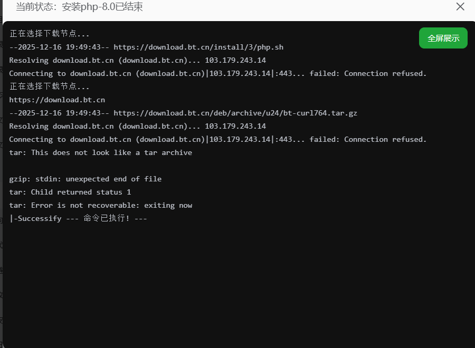Screen dimensions: 475x348
Task: Click the 'Error is not recoverable' line
Action: (100, 205)
